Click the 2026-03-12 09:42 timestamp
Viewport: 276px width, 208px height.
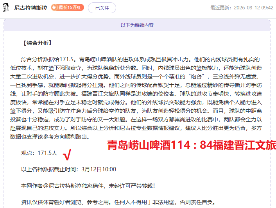(253, 8)
